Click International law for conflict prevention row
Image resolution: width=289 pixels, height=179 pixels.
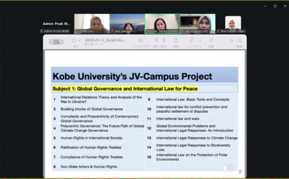click(x=192, y=109)
